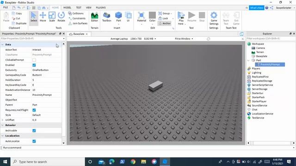The height and width of the screenshot is (166, 296).
Task: Open the Material picker
Action: [x=142, y=17]
